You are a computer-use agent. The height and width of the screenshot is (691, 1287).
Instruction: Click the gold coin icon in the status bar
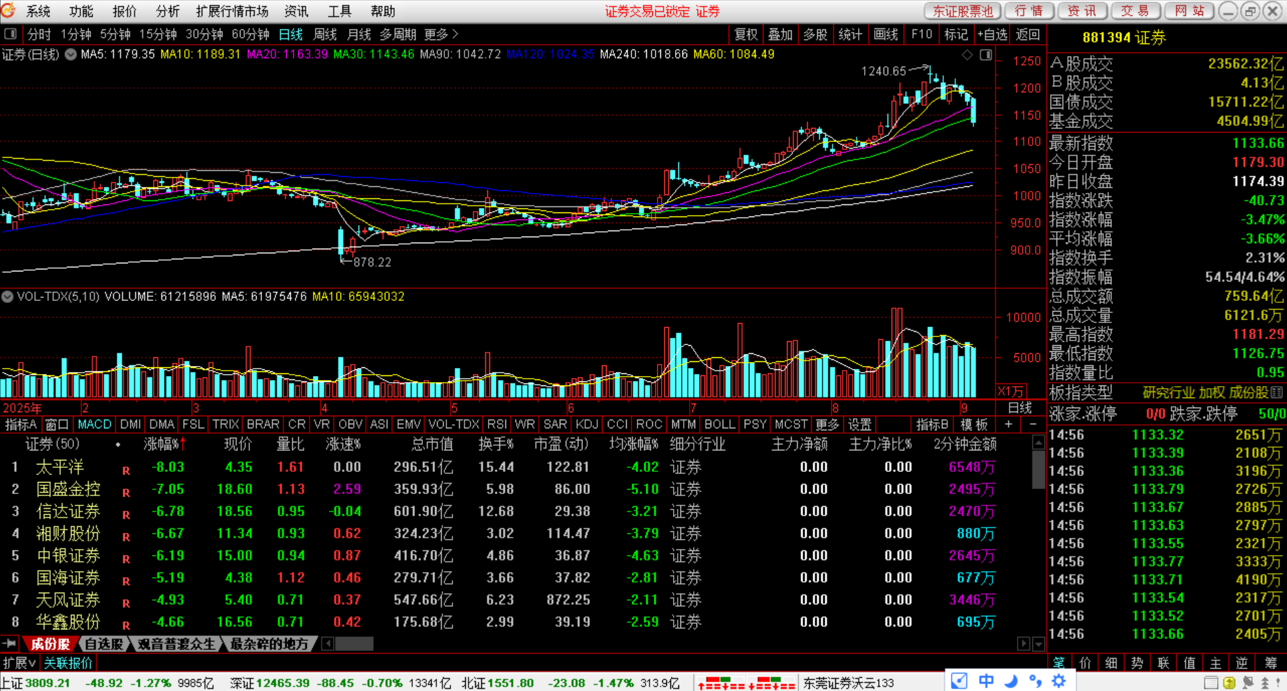click(1229, 683)
